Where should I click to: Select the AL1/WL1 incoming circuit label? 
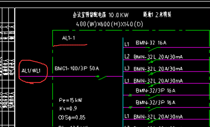click(31, 71)
